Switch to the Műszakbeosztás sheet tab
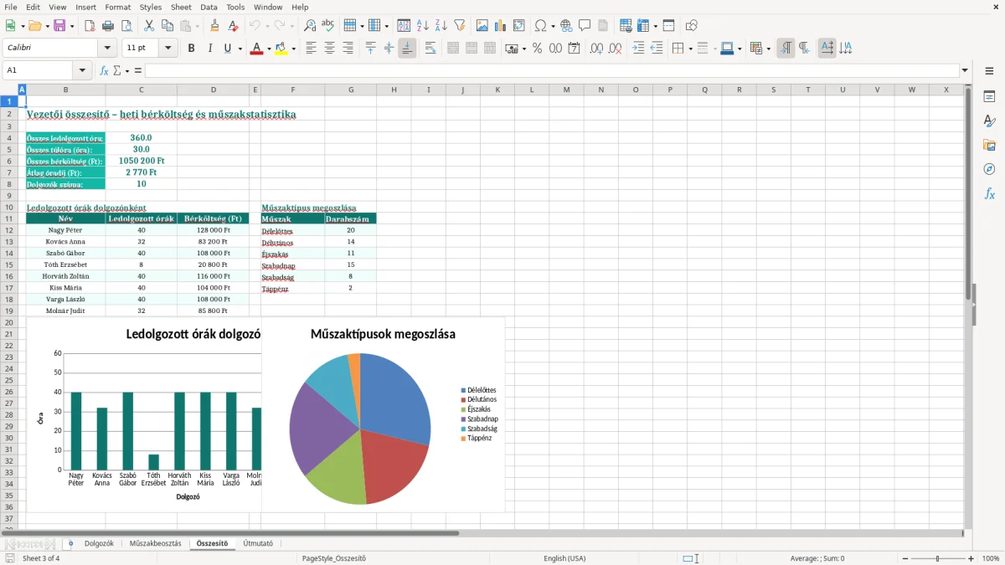This screenshot has width=1005, height=565. [x=155, y=543]
